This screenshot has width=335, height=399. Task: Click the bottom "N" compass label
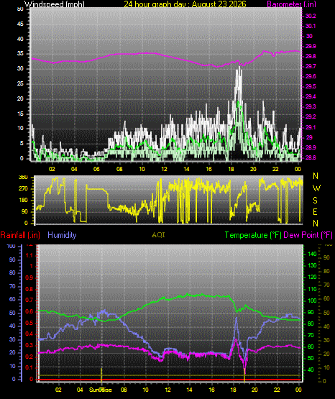pyautogui.click(x=316, y=224)
